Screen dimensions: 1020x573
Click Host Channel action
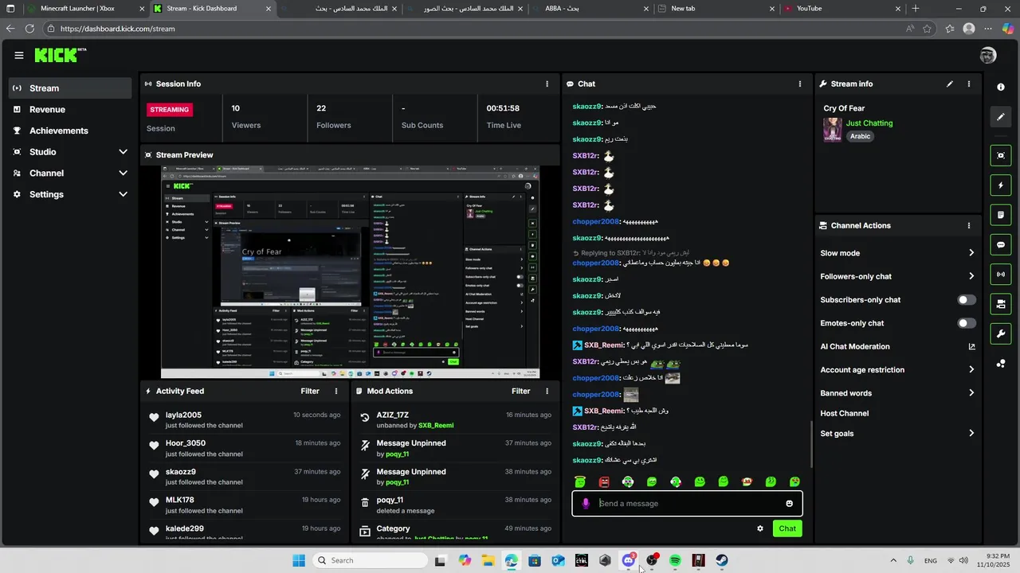pyautogui.click(x=845, y=413)
